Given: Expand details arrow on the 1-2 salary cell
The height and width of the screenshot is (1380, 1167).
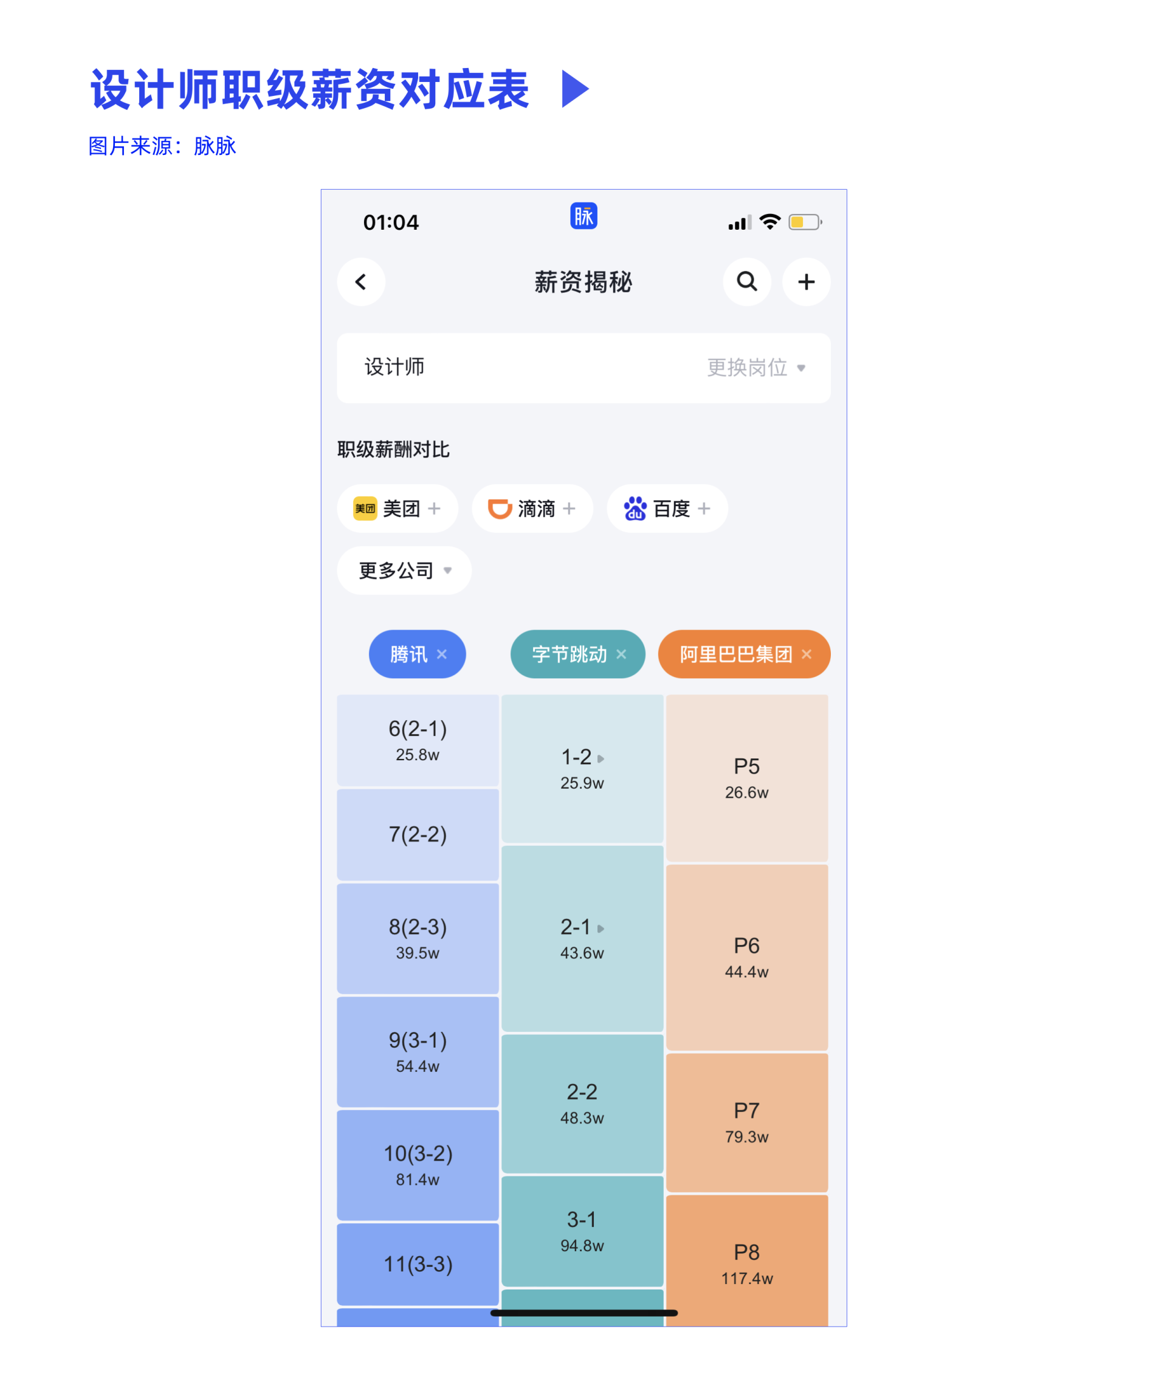Looking at the screenshot, I should pyautogui.click(x=601, y=759).
